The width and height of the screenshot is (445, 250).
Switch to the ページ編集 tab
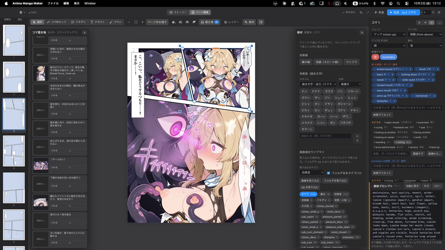point(201,12)
